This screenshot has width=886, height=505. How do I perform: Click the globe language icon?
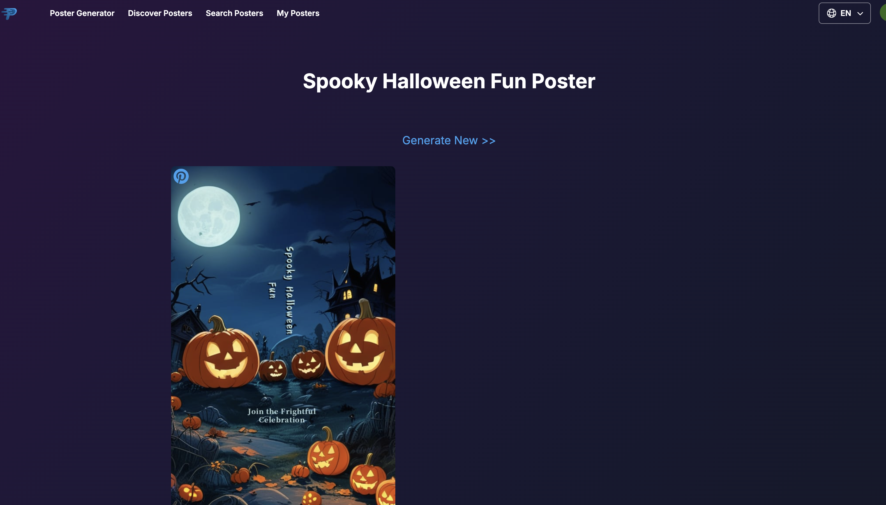click(x=831, y=13)
